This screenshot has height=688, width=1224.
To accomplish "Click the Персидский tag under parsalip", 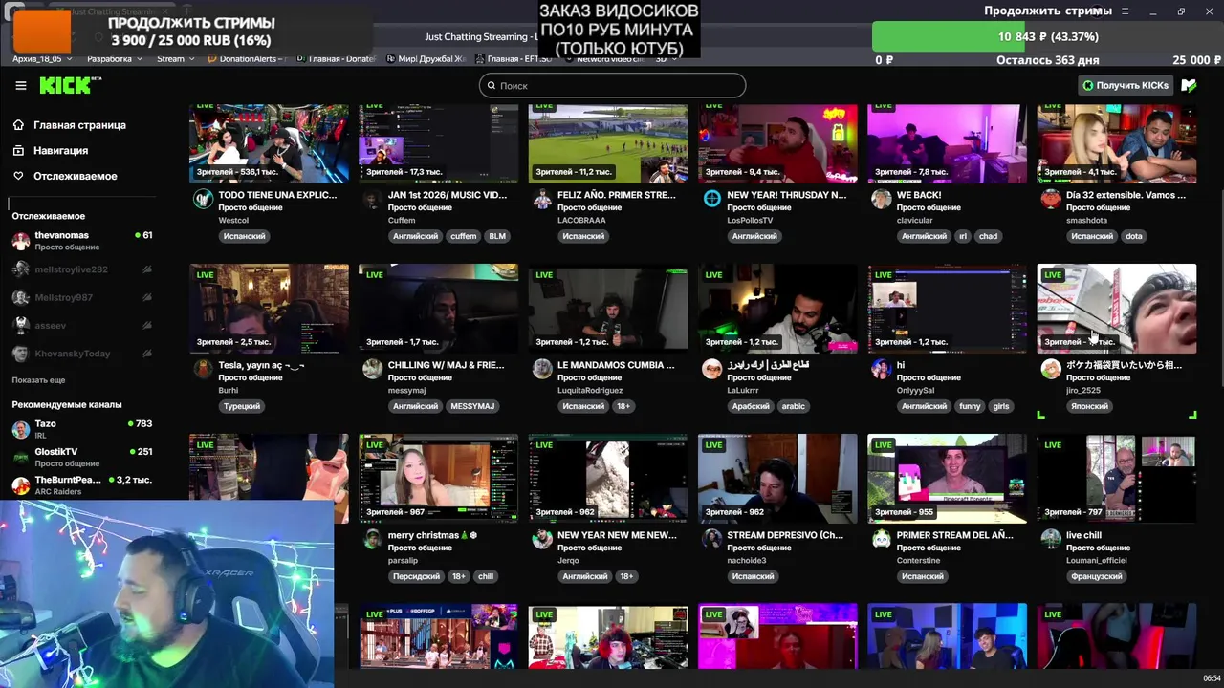I will point(416,576).
